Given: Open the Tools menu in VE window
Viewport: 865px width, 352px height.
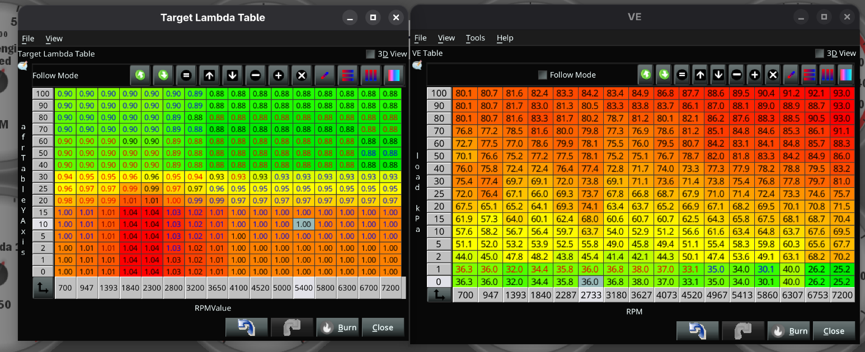Looking at the screenshot, I should pyautogui.click(x=475, y=38).
